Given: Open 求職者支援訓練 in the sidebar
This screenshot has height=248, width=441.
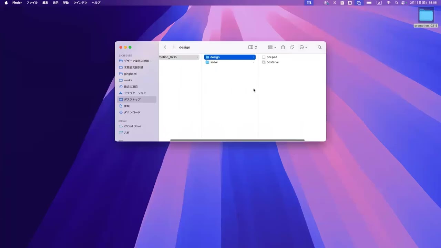Looking at the screenshot, I should (137, 67).
